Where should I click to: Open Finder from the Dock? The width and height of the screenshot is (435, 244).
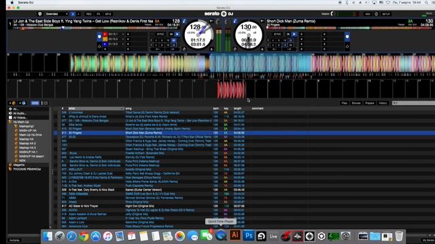pos(48,237)
